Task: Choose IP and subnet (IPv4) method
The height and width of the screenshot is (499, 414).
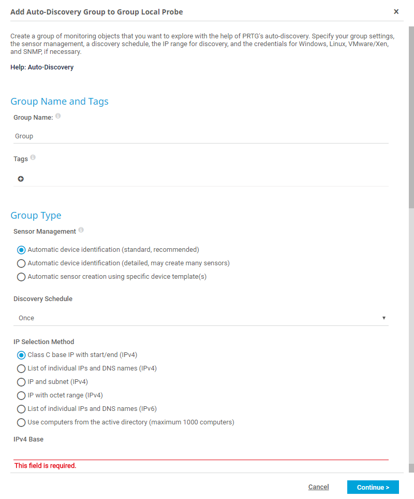Action: coord(21,382)
